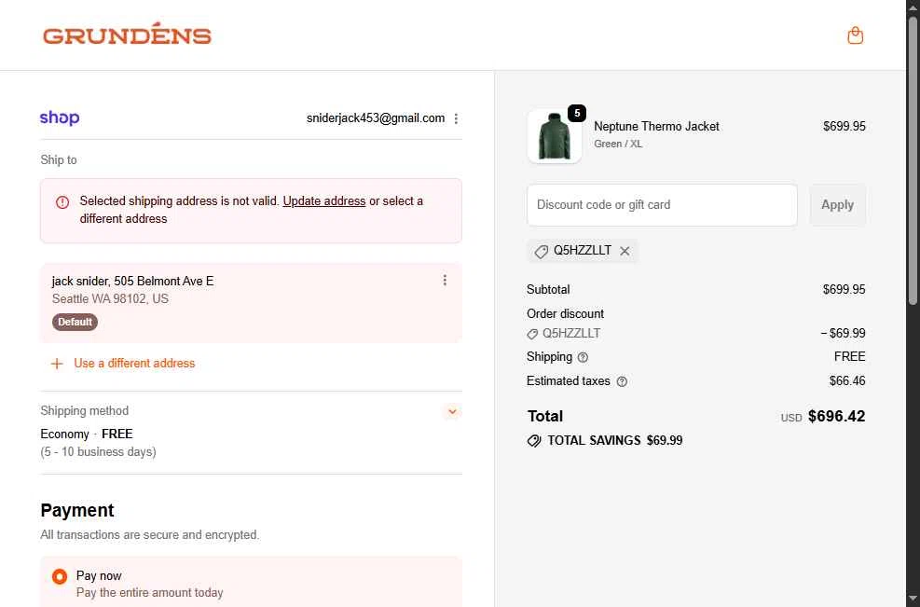
Task: Click the Discount code or gift card field
Action: click(662, 205)
